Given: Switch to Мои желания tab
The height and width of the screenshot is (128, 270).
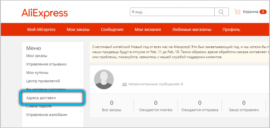Looking at the screenshot, I should [x=148, y=30].
